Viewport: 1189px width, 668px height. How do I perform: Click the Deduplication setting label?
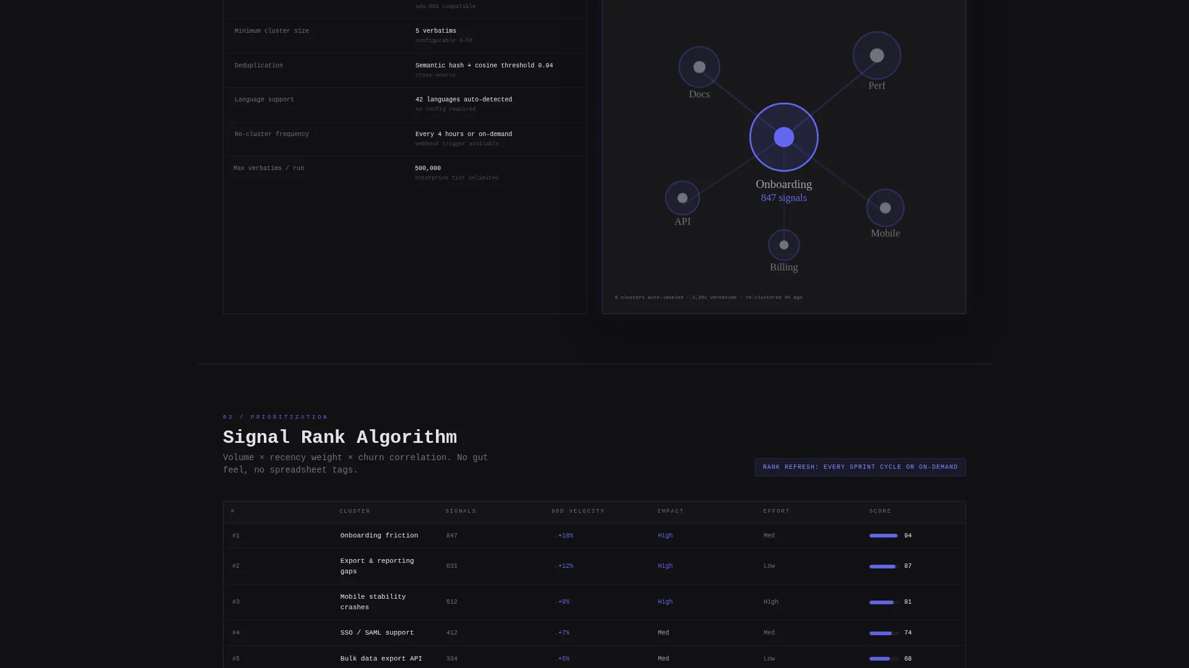pos(258,66)
